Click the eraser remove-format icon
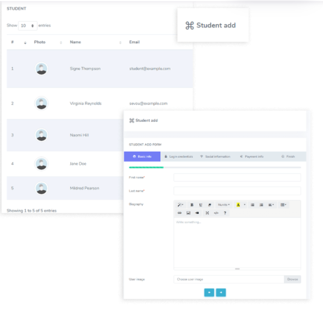This screenshot has height=311, width=323. [x=209, y=205]
